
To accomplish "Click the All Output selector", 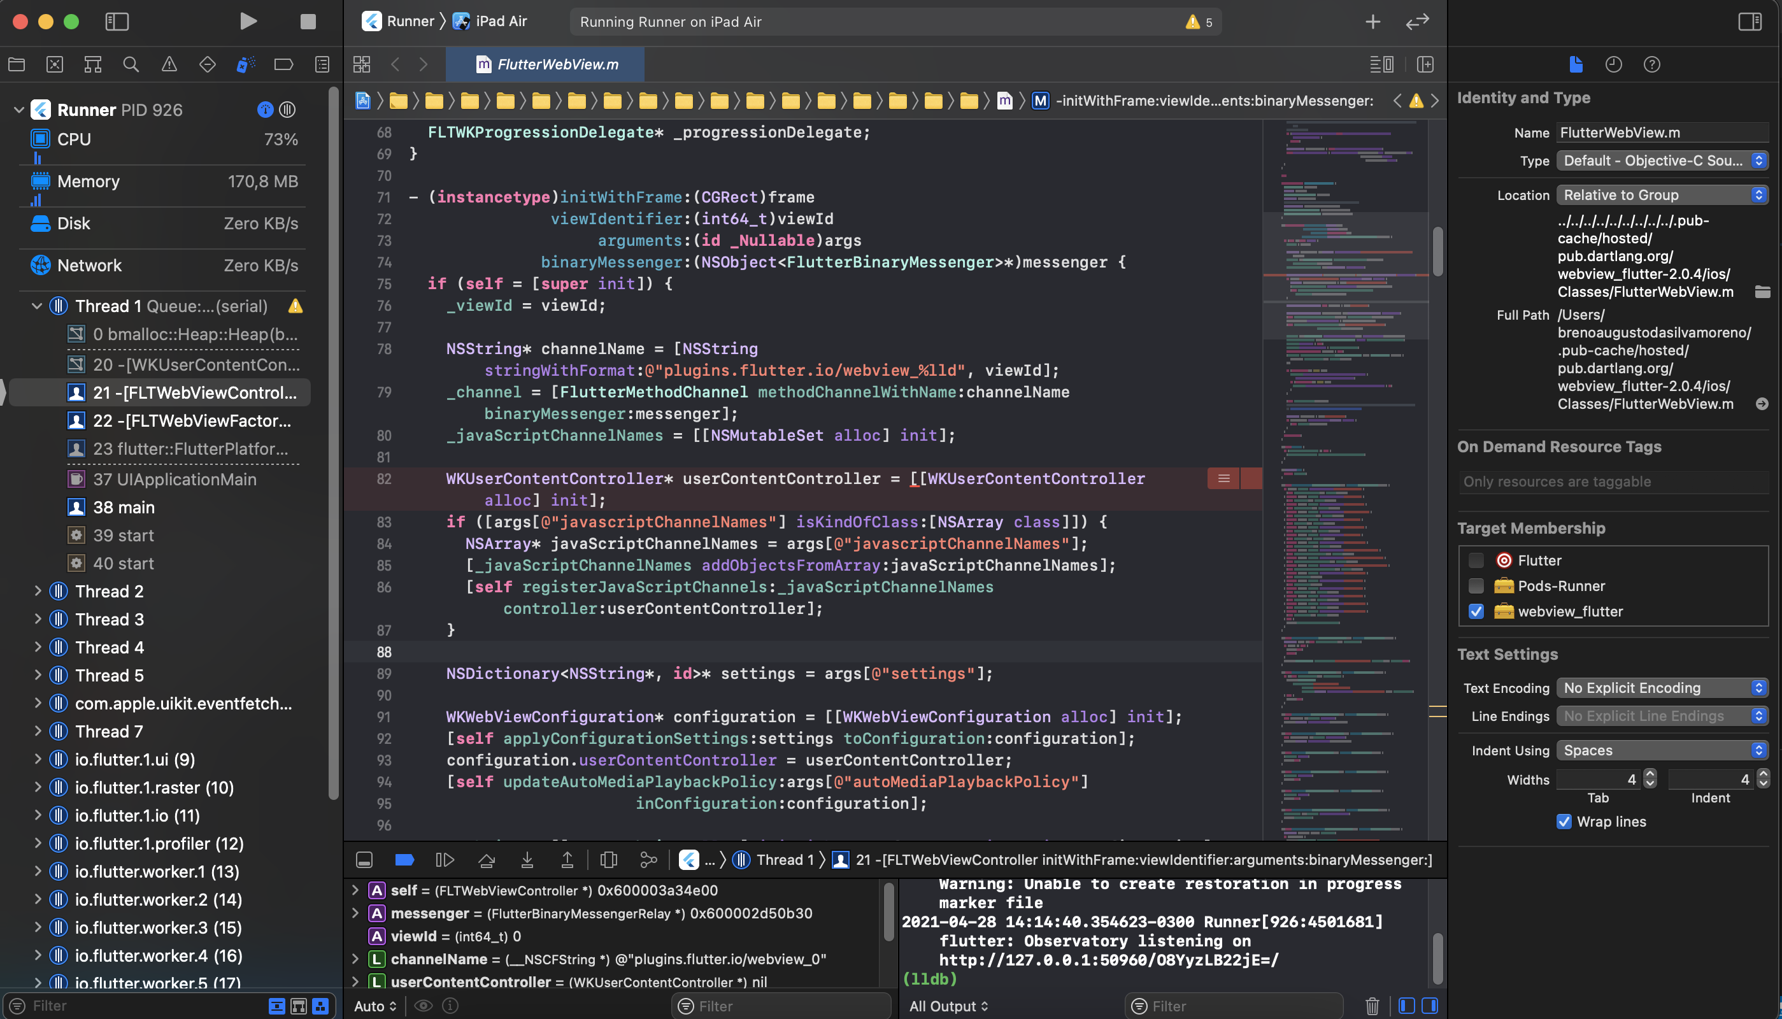I will 948,1006.
